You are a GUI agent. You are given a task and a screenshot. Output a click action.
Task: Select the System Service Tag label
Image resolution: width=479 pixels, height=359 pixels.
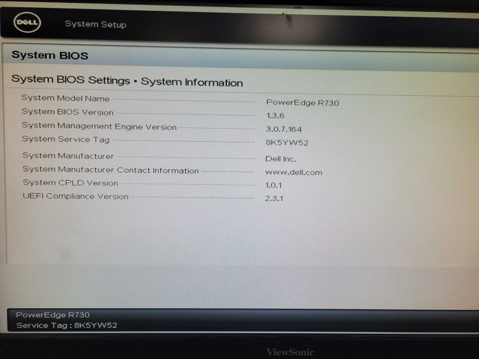click(66, 139)
